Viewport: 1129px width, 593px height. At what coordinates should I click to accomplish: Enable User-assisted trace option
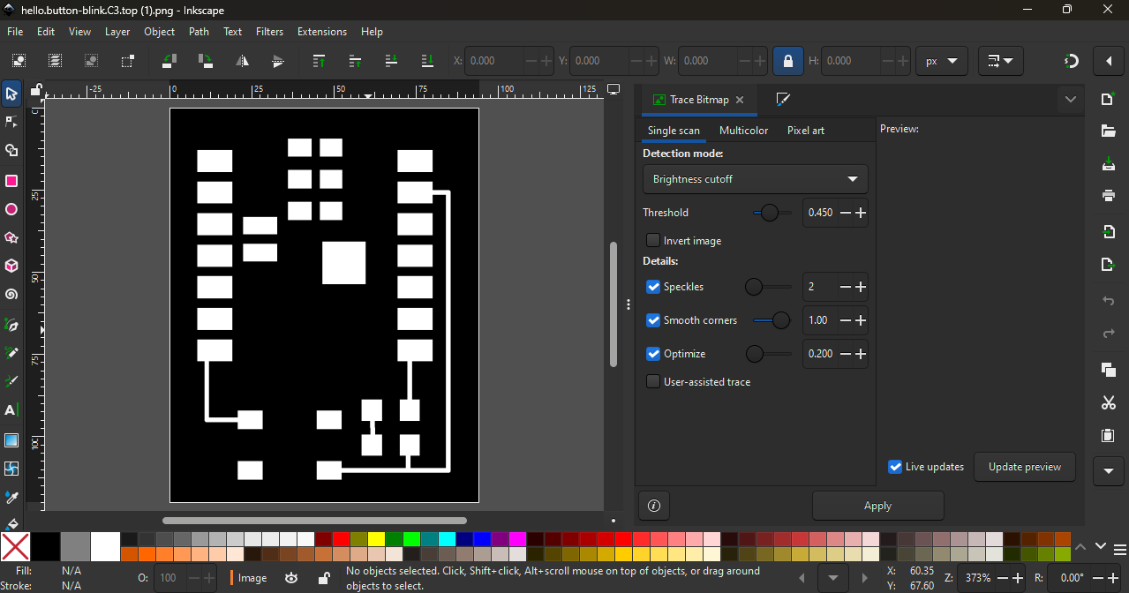[653, 382]
